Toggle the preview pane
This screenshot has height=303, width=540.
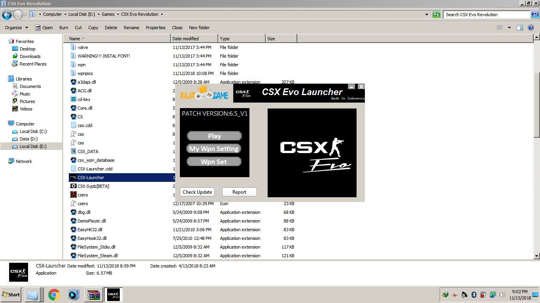click(520, 28)
